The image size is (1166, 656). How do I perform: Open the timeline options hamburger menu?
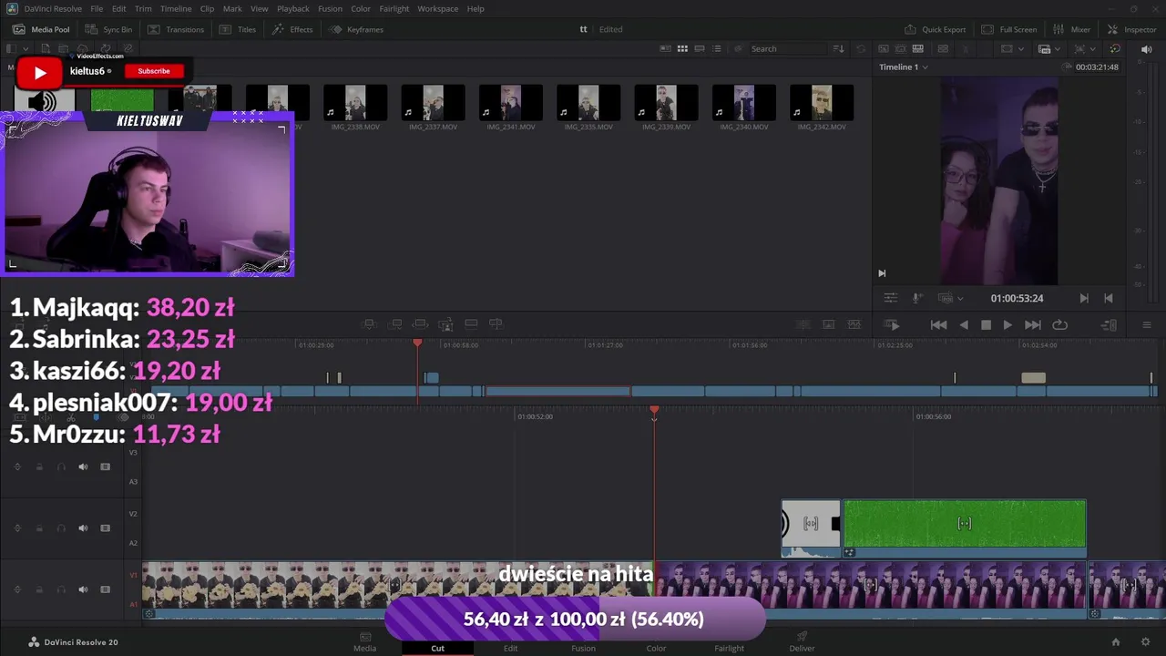click(x=1147, y=324)
